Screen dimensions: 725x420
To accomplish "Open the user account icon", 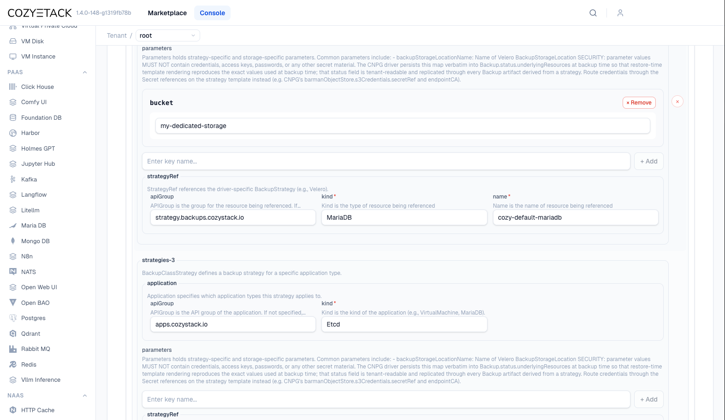I will (x=620, y=13).
